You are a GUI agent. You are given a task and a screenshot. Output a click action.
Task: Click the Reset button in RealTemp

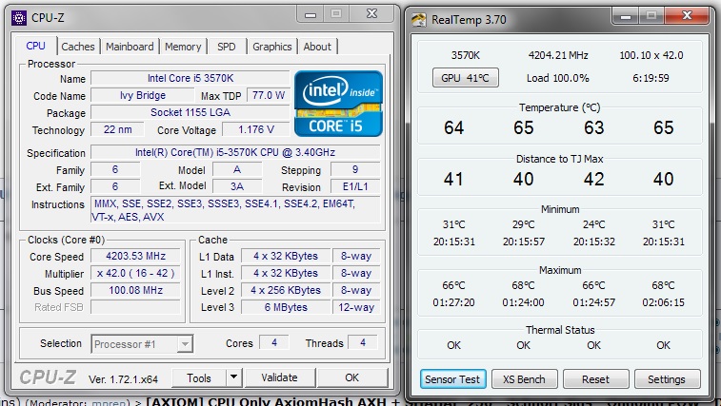[595, 379]
